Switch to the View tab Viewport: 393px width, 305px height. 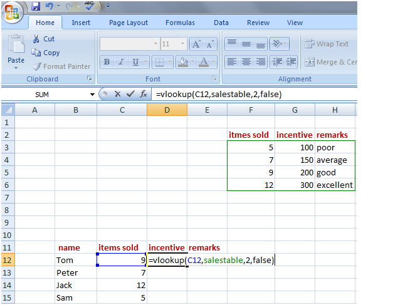tap(295, 23)
